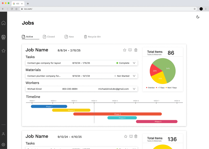Select the Phase 2 timeline bar
The image size is (209, 149).
point(71,110)
